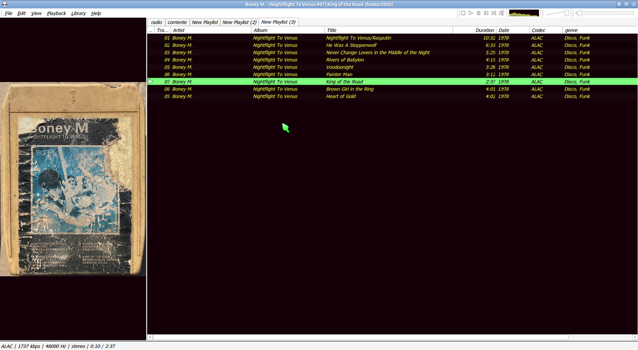Screen dimensions: 638x350
Task: Sort by the Artist column header
Action: [211, 30]
